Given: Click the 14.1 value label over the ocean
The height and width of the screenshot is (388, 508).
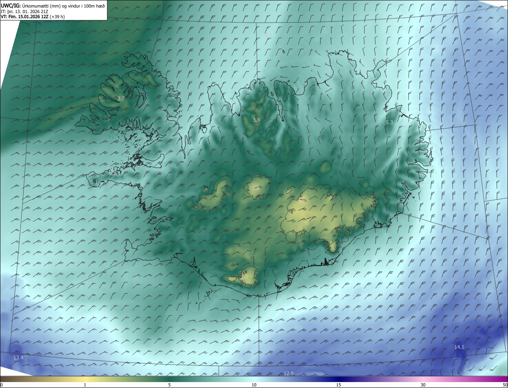Looking at the screenshot, I should 459,347.
